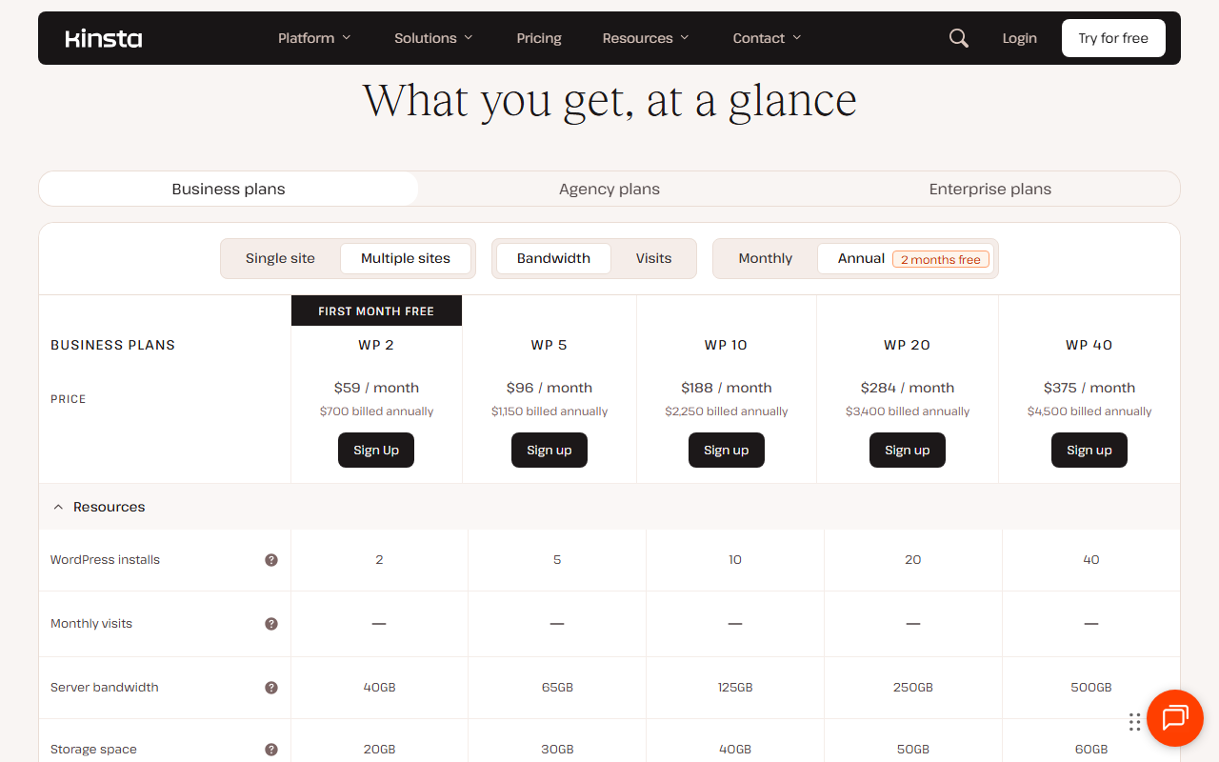
Task: Click the Kinsta logo
Action: pos(104,38)
